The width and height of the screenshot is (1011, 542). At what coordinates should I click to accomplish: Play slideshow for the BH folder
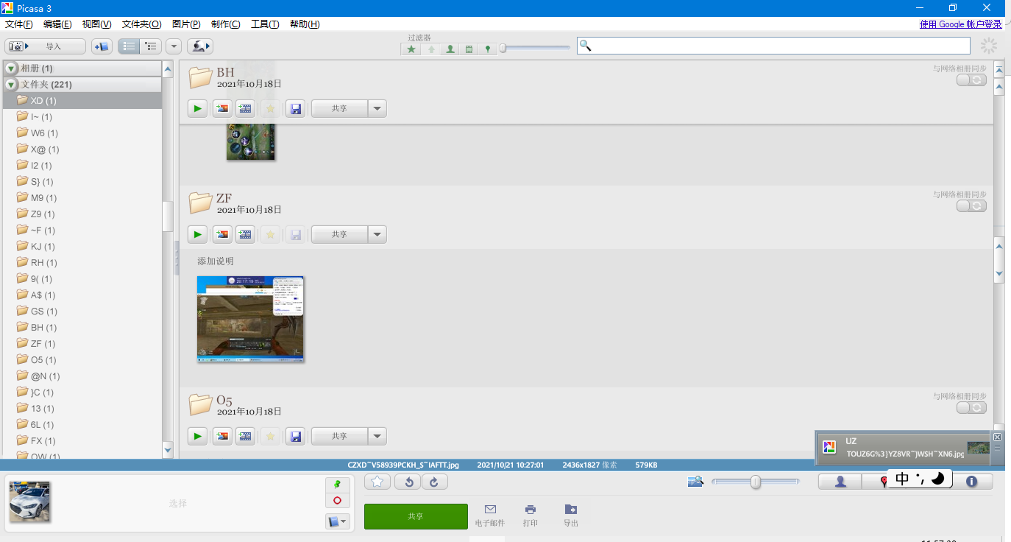click(197, 109)
